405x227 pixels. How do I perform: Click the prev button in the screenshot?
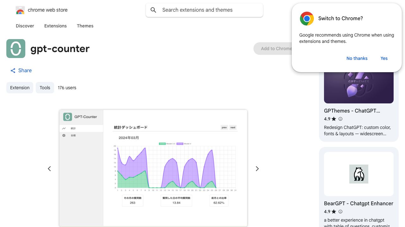(x=224, y=127)
